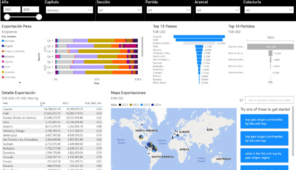
Task: Select the Panamá row in the table
Action: [x=52, y=166]
